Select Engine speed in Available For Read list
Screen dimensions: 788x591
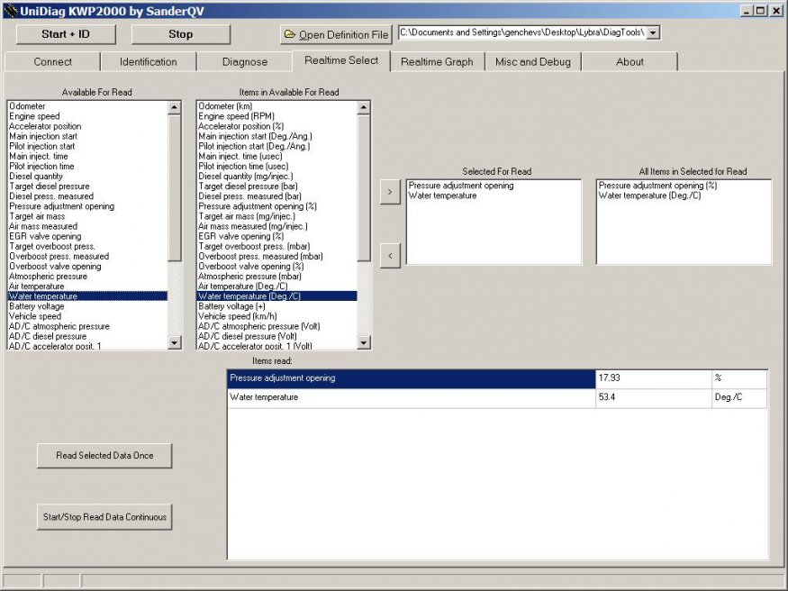(x=34, y=116)
